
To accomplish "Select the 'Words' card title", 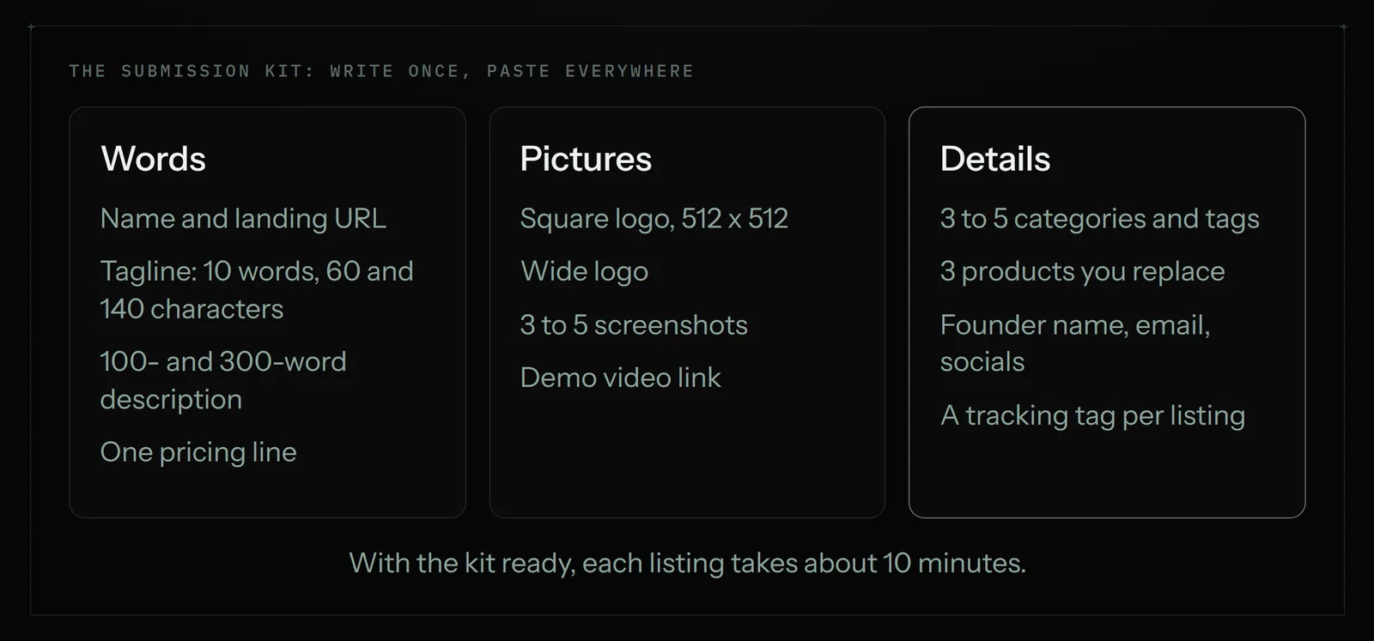I will pyautogui.click(x=154, y=159).
